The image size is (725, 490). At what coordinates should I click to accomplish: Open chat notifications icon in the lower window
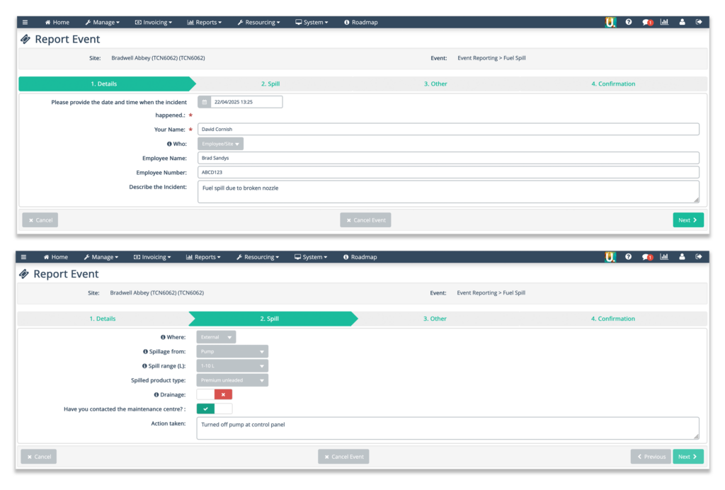coord(646,257)
